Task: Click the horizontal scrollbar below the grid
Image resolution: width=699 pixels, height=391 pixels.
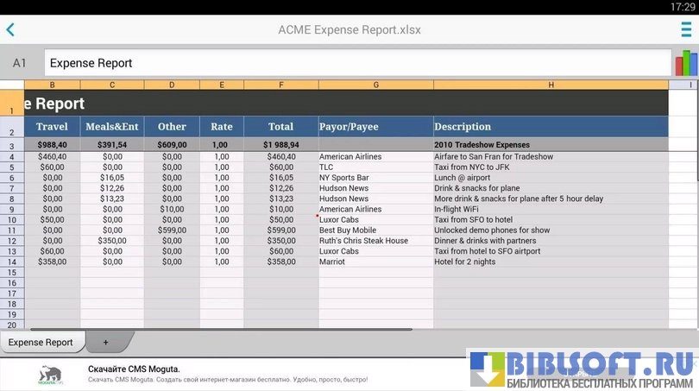Action: (216, 329)
